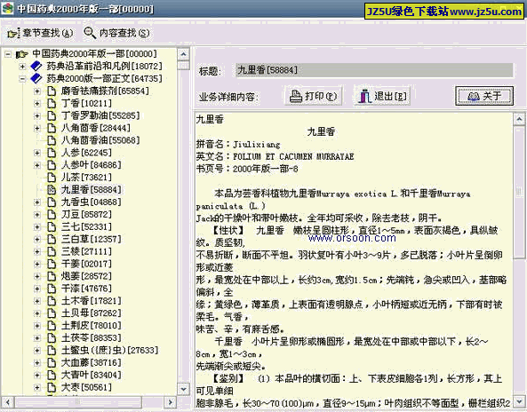Expand the 人参叶[84686] tree node
This screenshot has width=527, height=412.
pos(37,165)
